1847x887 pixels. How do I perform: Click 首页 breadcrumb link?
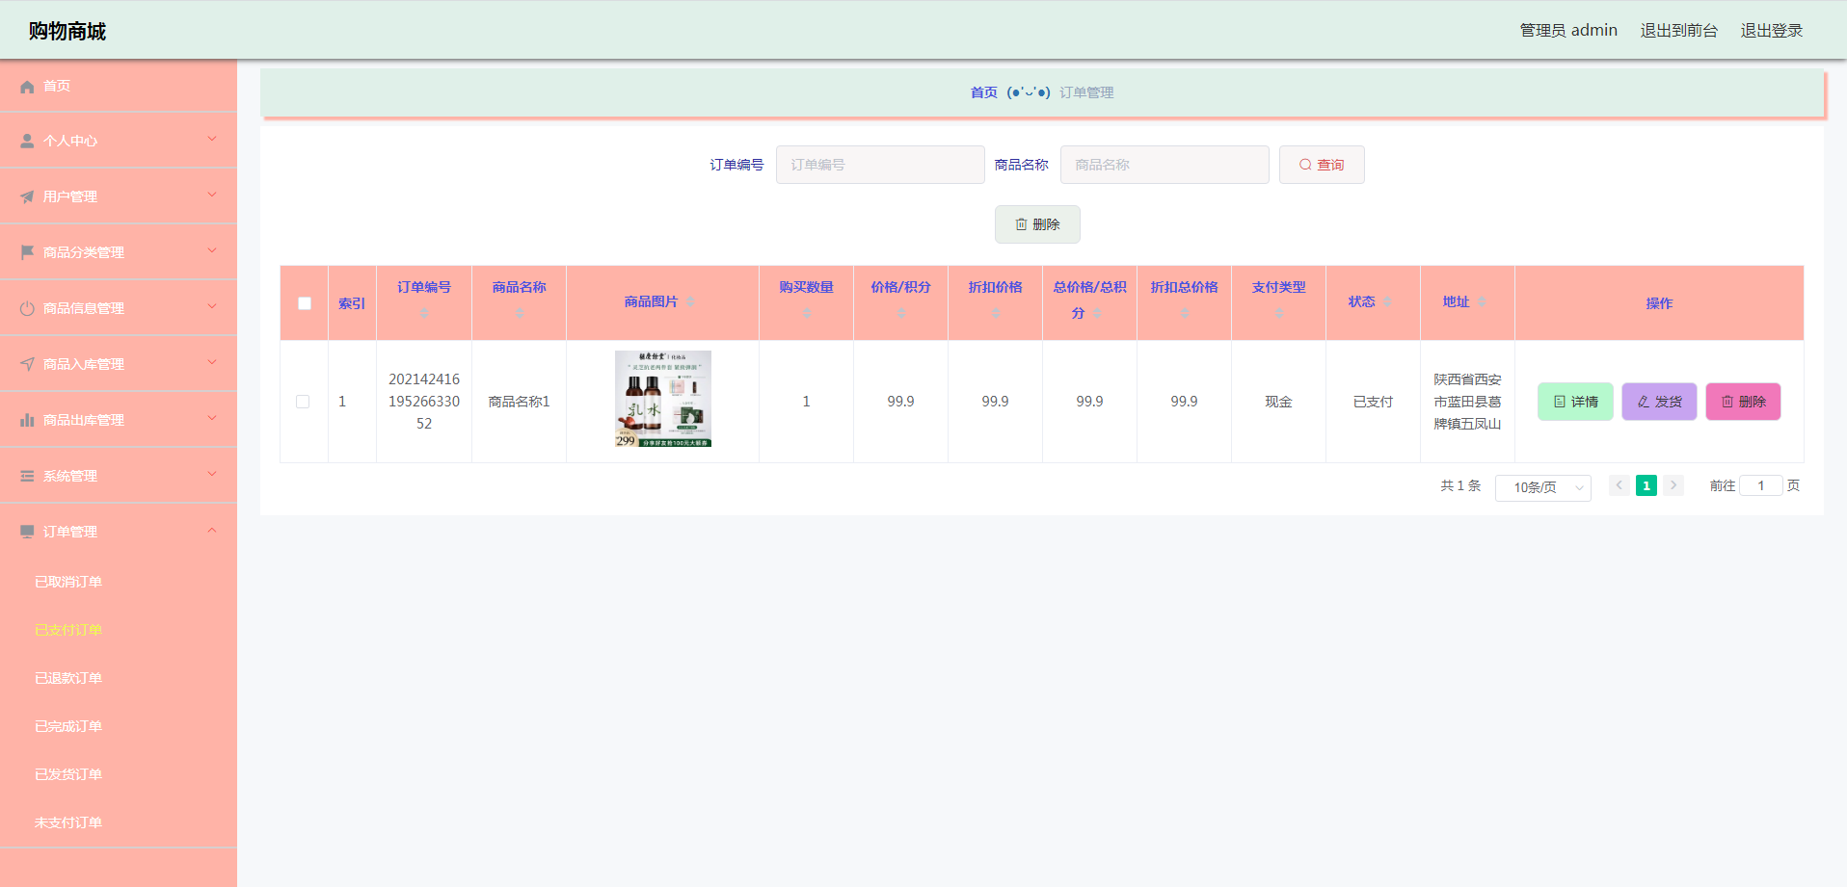(x=983, y=92)
